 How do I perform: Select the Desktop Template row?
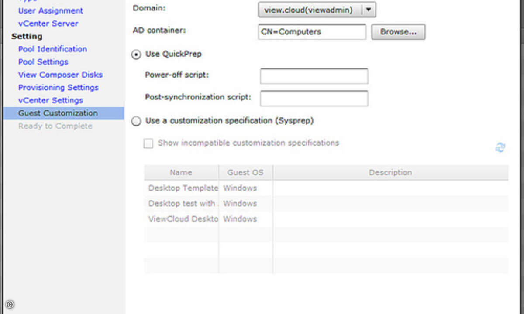326,188
